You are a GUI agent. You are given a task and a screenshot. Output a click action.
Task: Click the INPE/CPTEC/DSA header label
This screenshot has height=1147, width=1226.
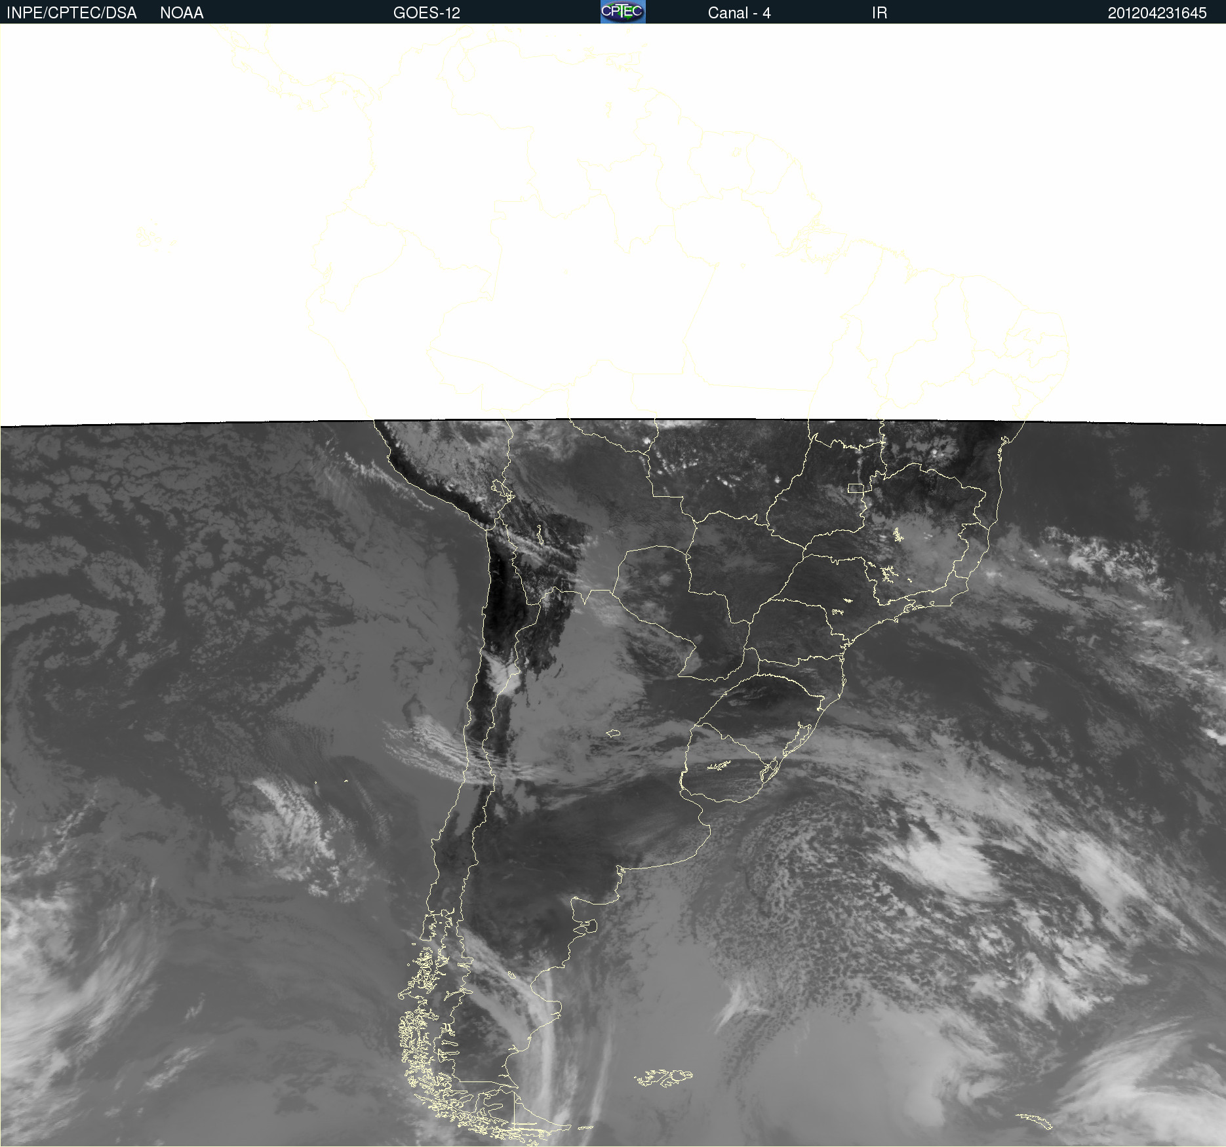71,13
